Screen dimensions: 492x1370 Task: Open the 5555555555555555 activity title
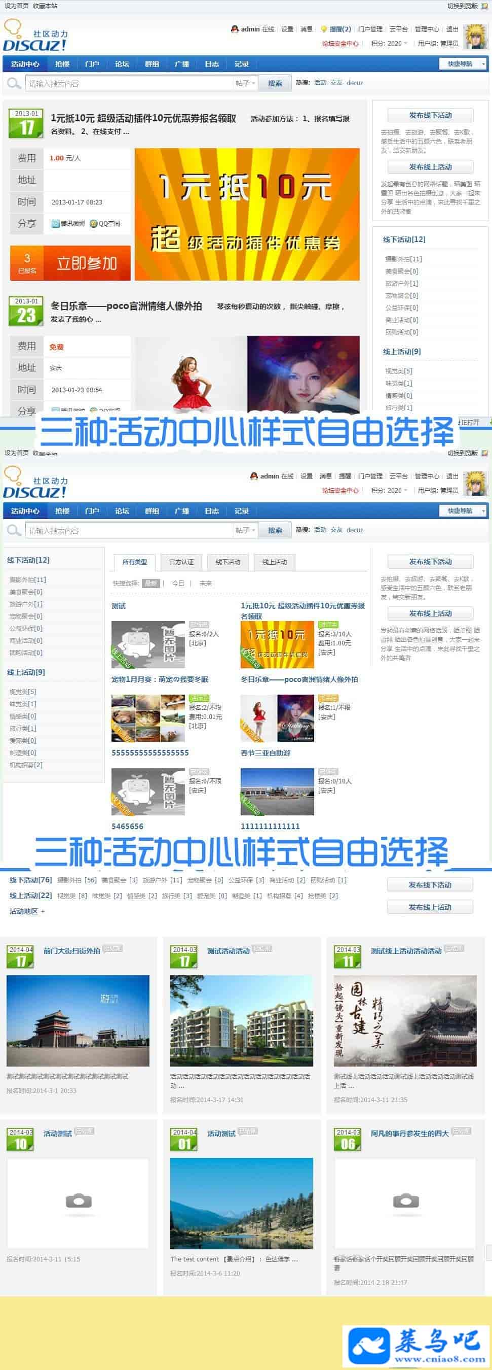coord(150,752)
